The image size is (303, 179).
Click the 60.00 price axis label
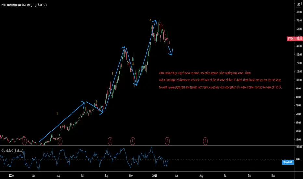tap(298, 114)
